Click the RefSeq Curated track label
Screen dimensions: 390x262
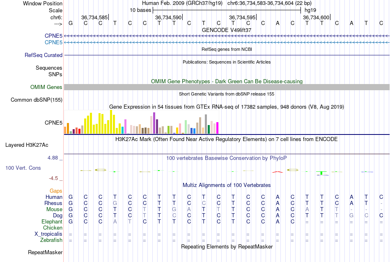43,55
